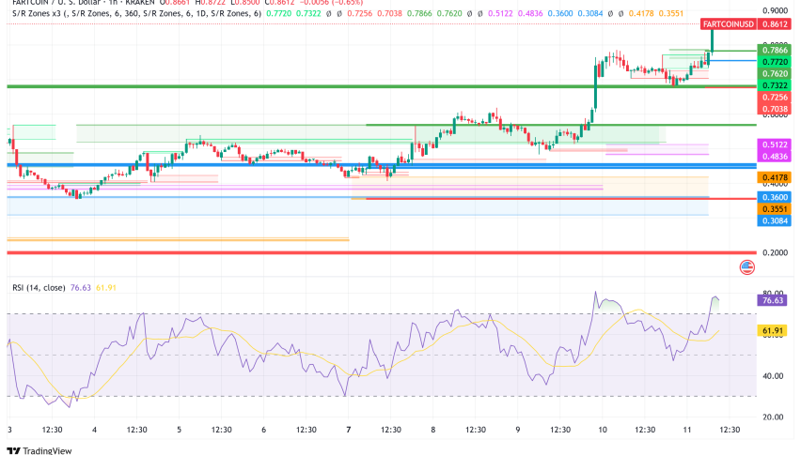Select the thick blue horizontal zone line
This screenshot has width=801, height=455.
pyautogui.click(x=382, y=166)
